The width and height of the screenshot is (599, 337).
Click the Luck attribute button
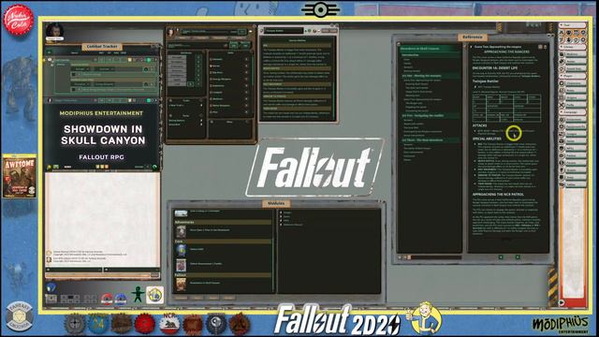[177, 83]
